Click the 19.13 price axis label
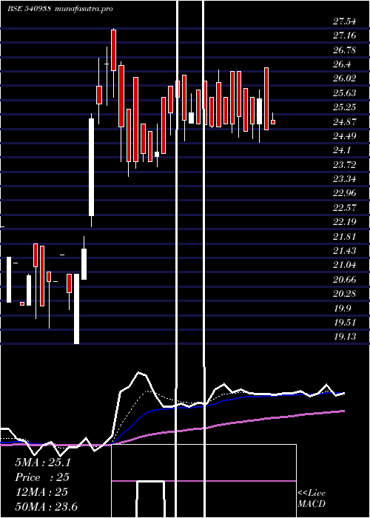 coord(345,337)
